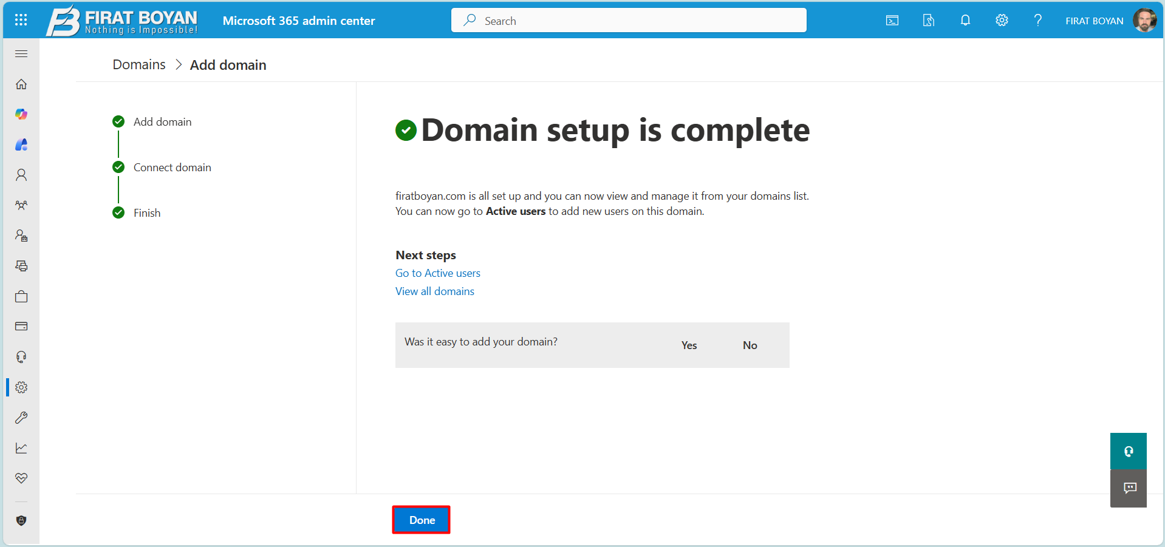Open Security shield icon in sidebar

pyautogui.click(x=21, y=520)
